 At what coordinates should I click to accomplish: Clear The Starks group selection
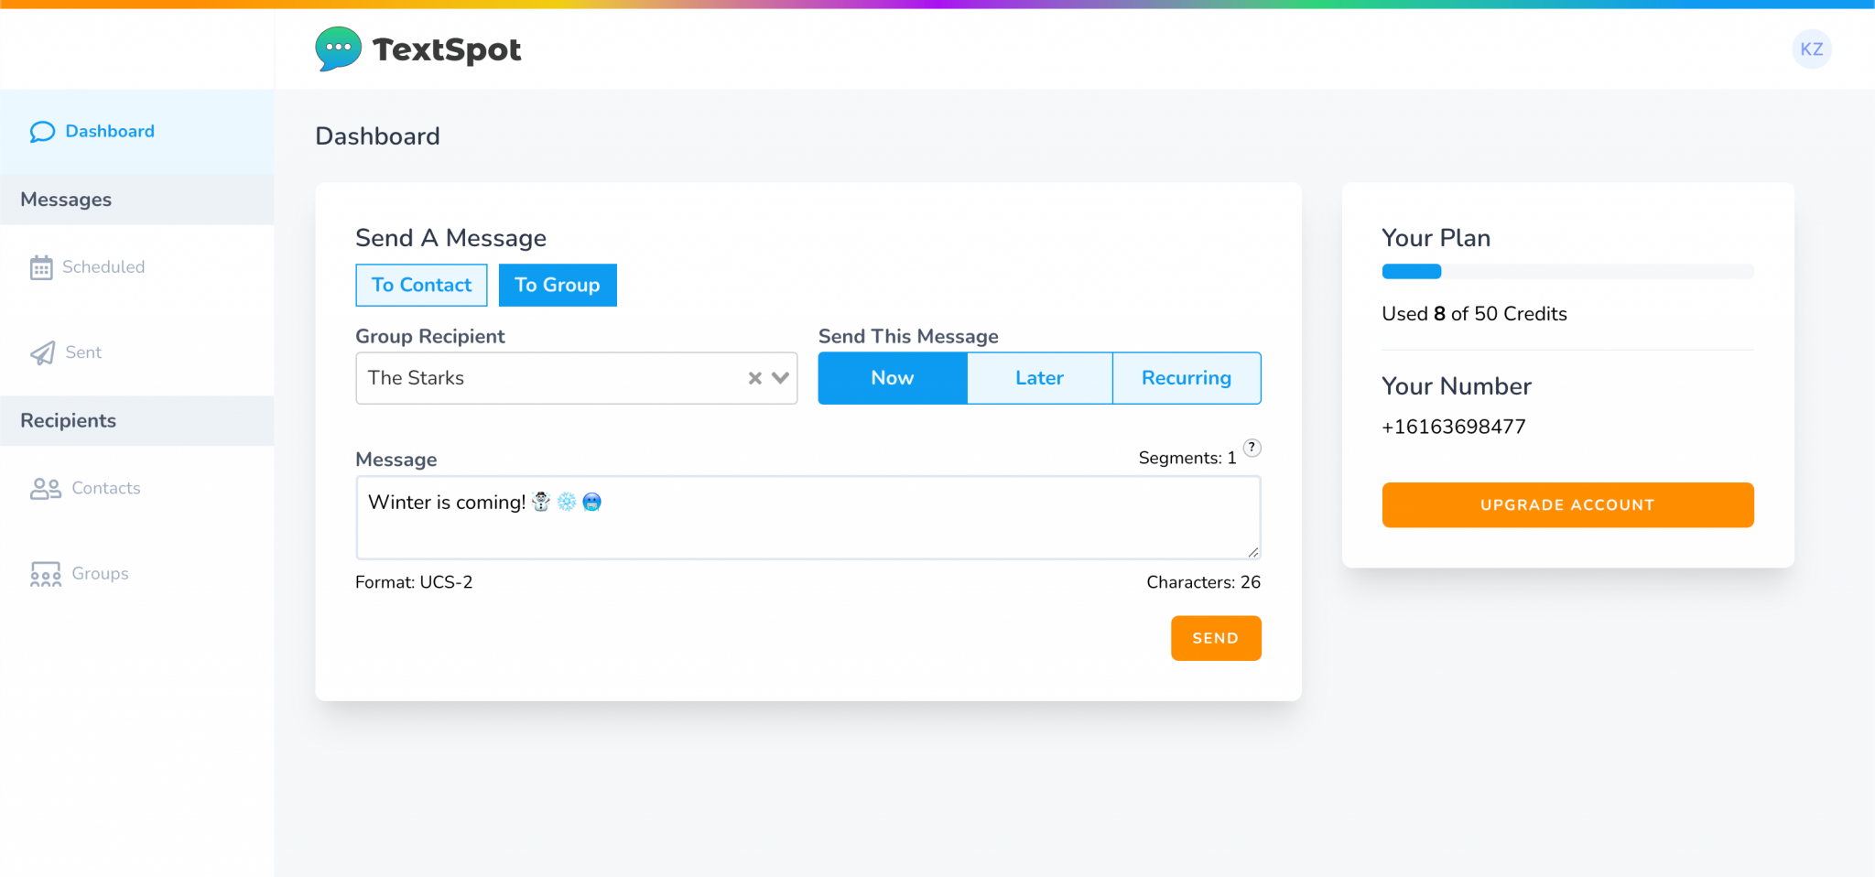[754, 378]
